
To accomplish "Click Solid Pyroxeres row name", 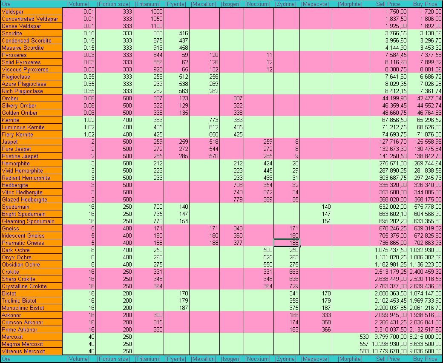I will [31, 62].
